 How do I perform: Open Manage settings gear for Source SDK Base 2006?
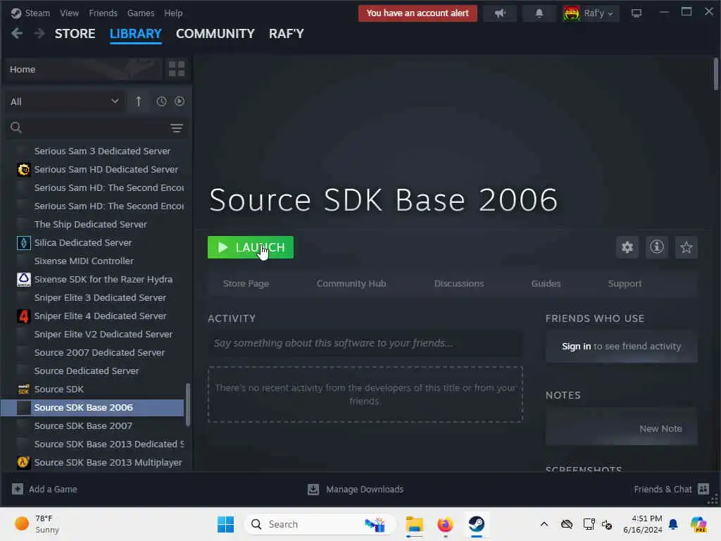(627, 247)
